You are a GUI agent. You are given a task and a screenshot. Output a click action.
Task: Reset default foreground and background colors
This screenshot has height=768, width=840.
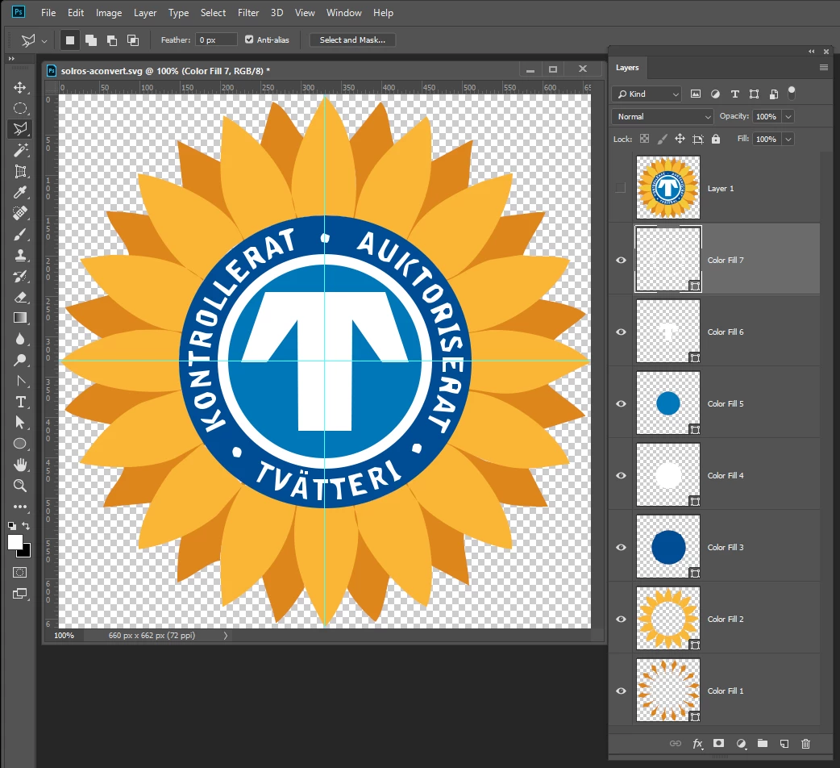pos(12,526)
